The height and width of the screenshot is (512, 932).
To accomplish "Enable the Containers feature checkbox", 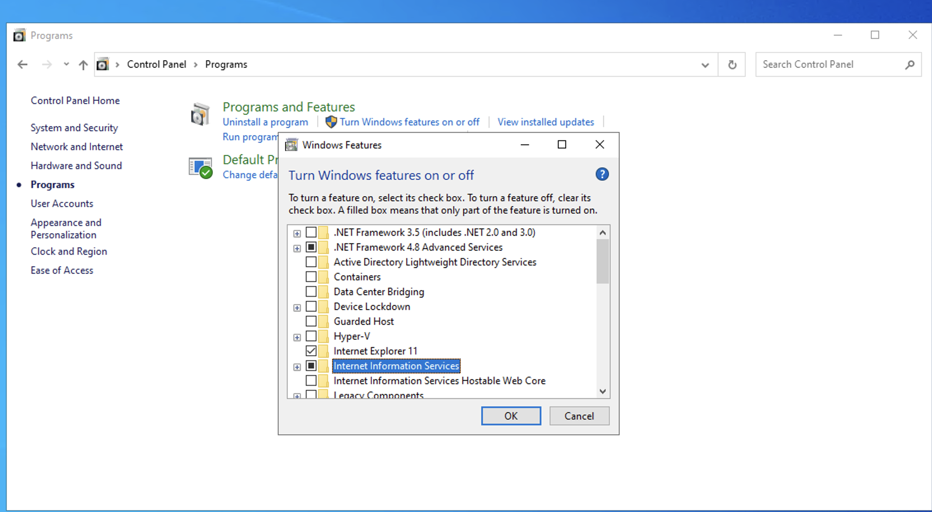I will click(311, 277).
